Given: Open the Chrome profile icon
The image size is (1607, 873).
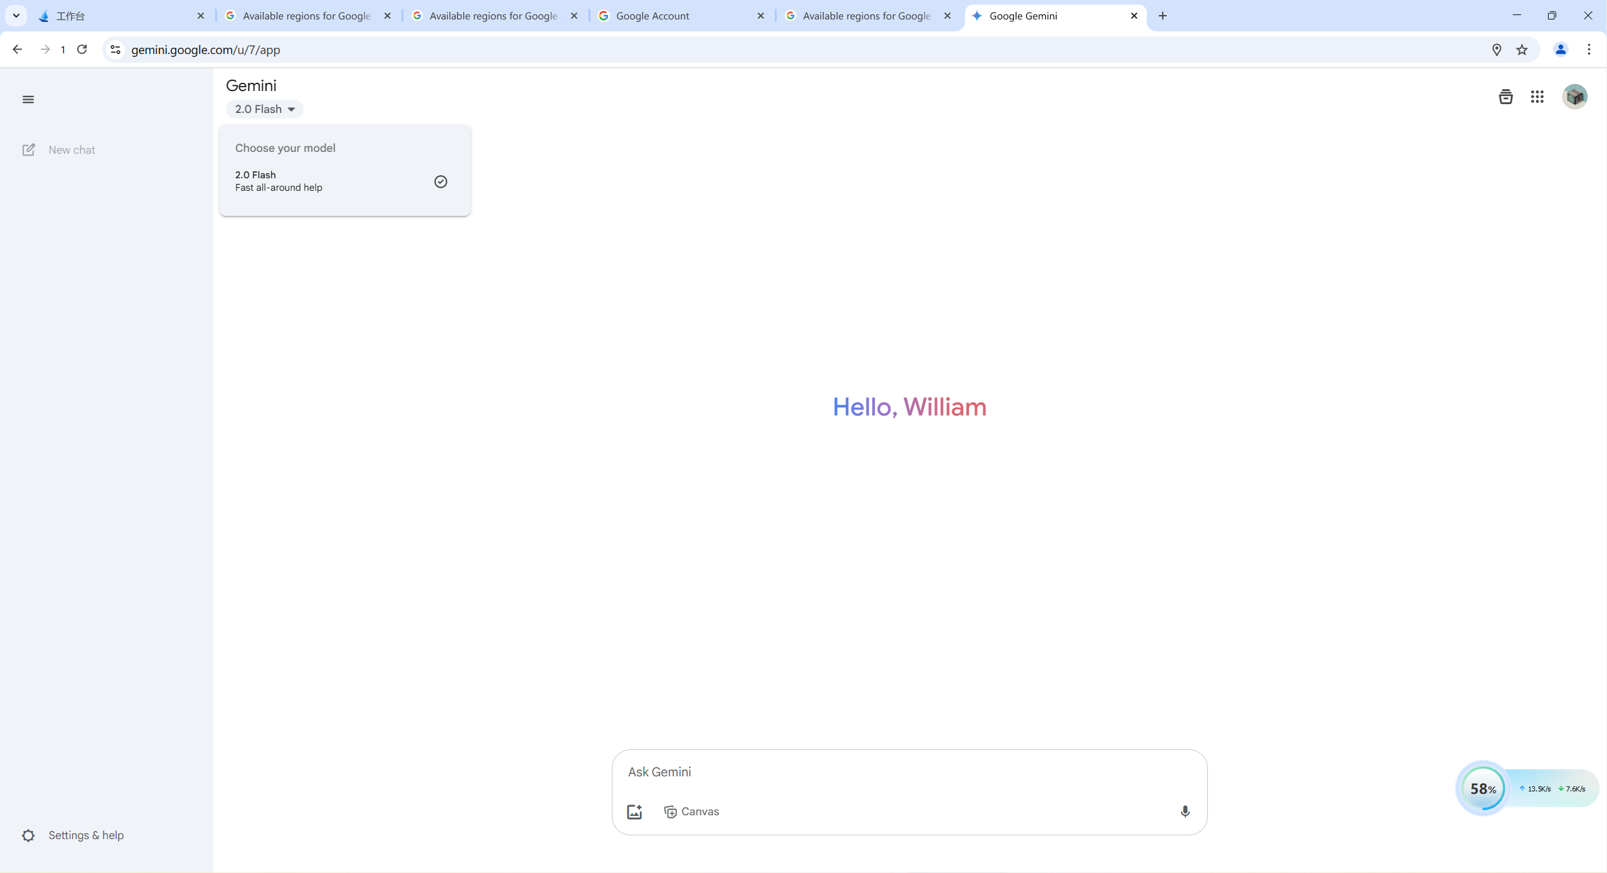Looking at the screenshot, I should click(1561, 50).
